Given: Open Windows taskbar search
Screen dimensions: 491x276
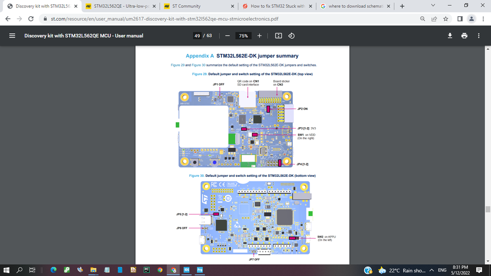Looking at the screenshot, I should [x=20, y=270].
